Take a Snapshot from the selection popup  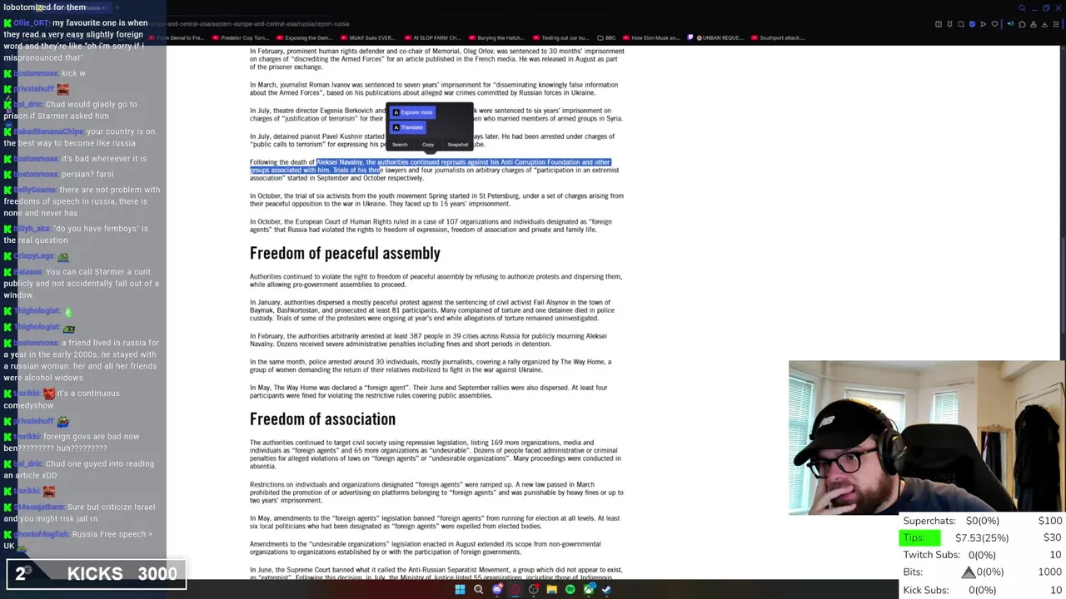click(458, 145)
